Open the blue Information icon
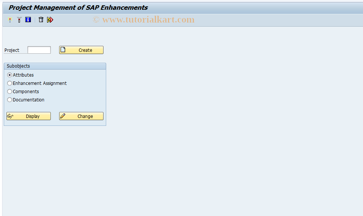 tap(28, 20)
